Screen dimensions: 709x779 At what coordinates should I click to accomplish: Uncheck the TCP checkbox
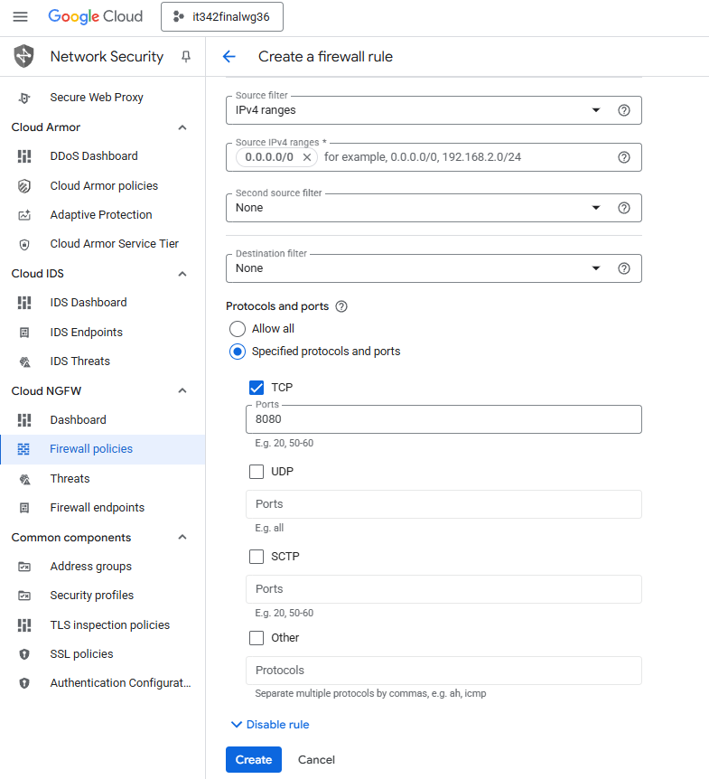click(257, 388)
